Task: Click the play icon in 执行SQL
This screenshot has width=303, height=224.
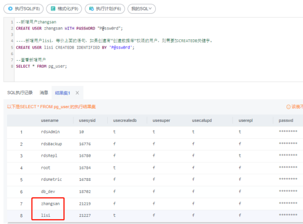Action: tap(10, 9)
